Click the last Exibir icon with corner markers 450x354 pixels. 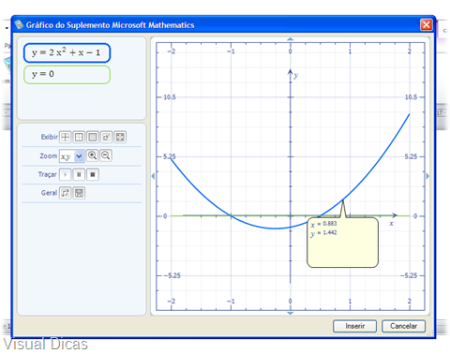(x=120, y=137)
